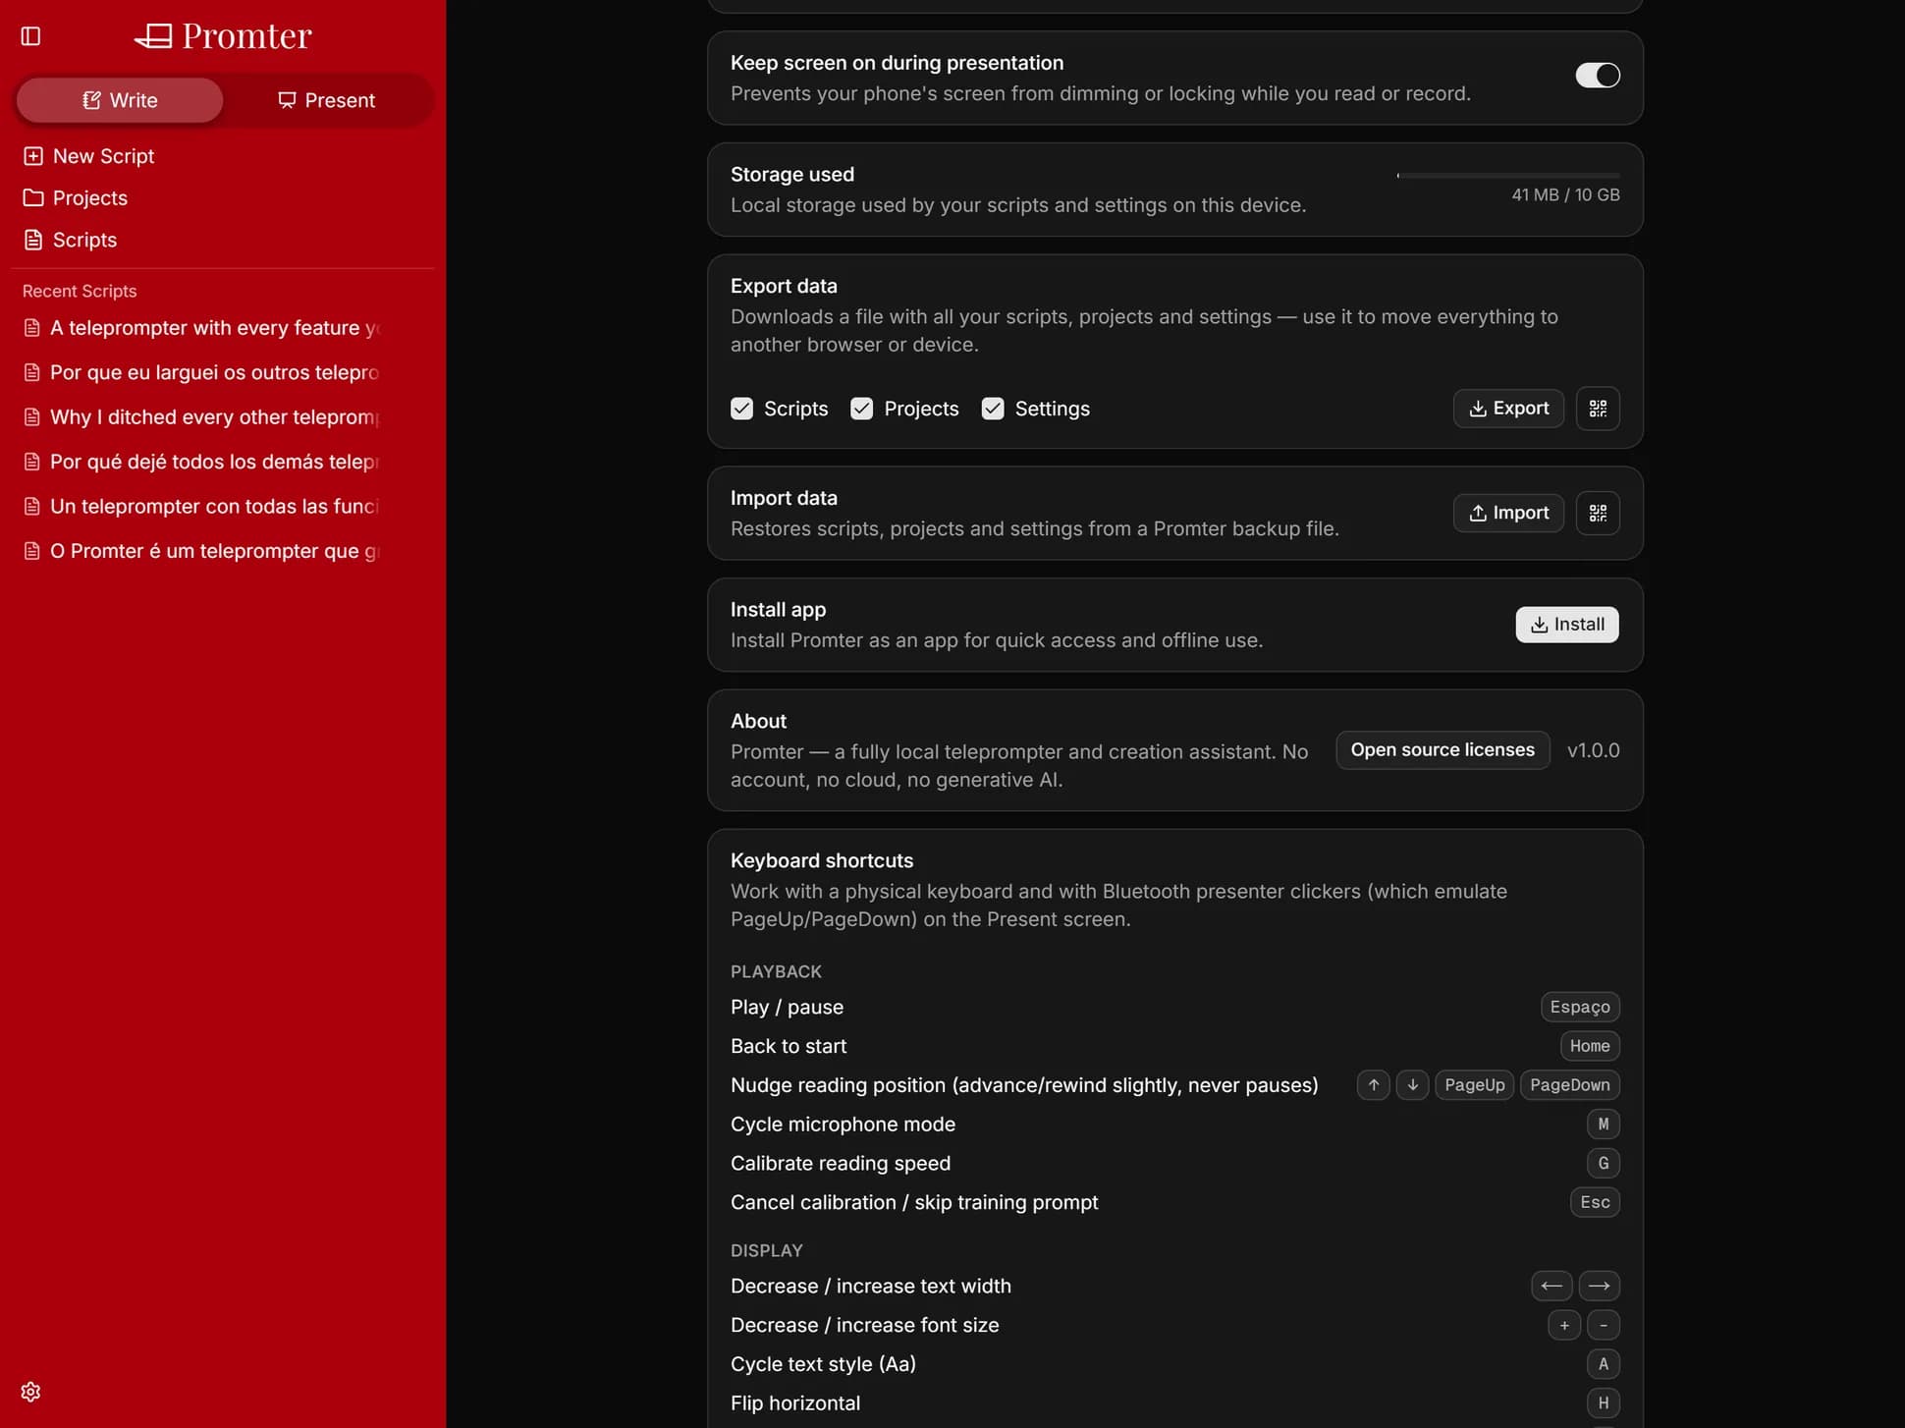Open Scripts in sidebar
The width and height of the screenshot is (1905, 1428).
pyautogui.click(x=222, y=240)
